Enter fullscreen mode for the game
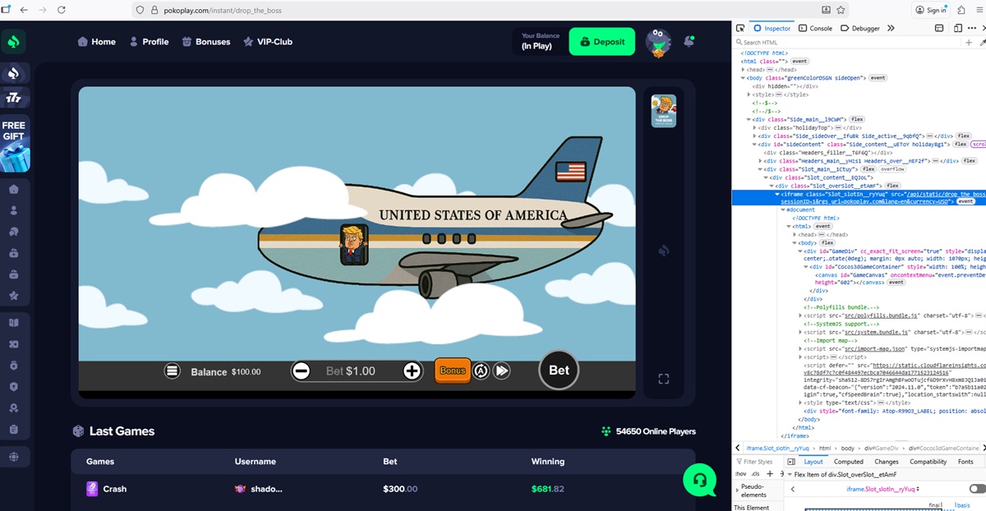 [x=664, y=379]
